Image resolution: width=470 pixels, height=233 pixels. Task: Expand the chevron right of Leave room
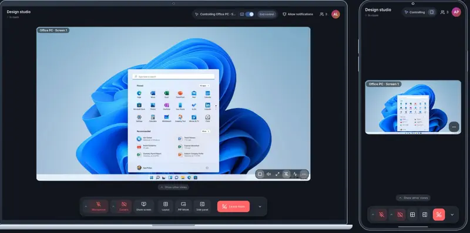click(260, 207)
